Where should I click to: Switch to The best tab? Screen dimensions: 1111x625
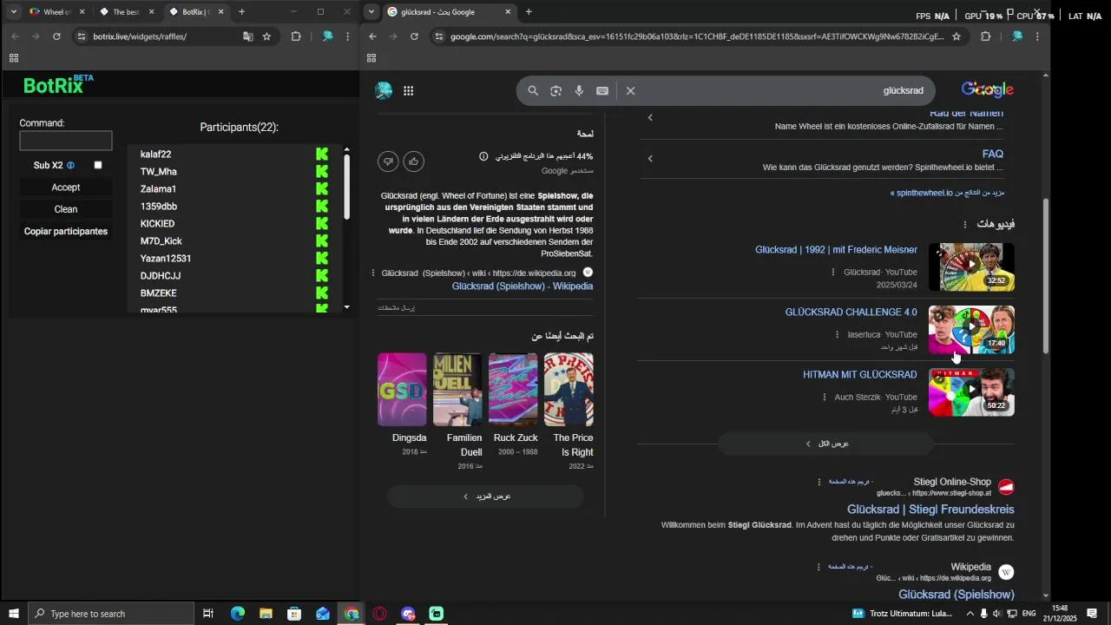(126, 12)
